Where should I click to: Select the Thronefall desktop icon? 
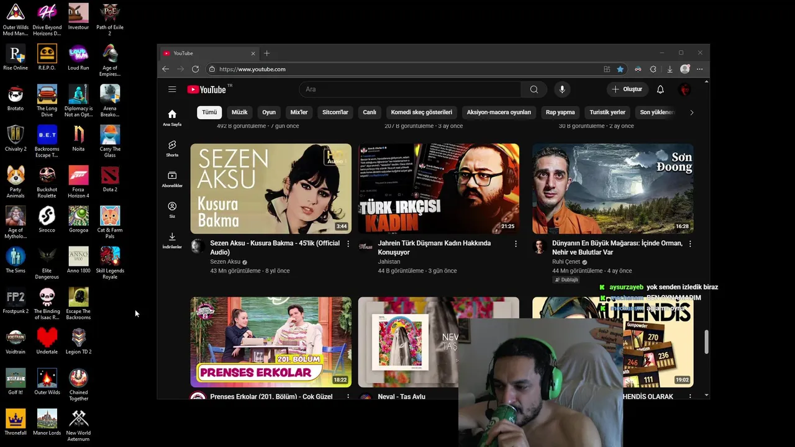15,422
